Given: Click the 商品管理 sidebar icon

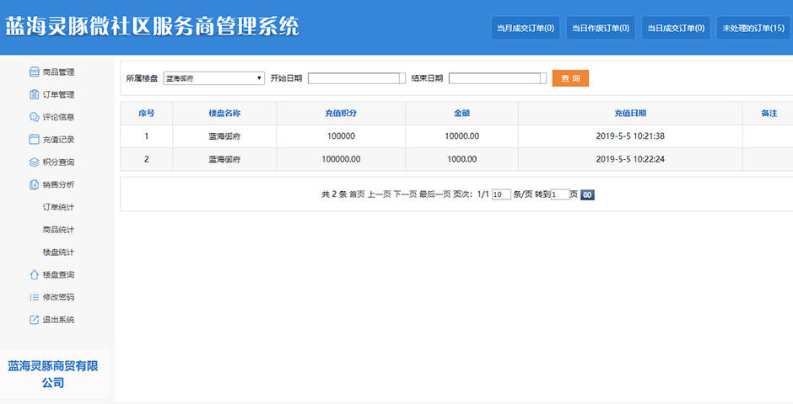Looking at the screenshot, I should tap(34, 72).
